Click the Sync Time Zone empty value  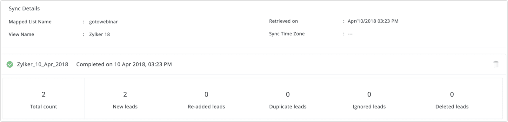tap(350, 34)
